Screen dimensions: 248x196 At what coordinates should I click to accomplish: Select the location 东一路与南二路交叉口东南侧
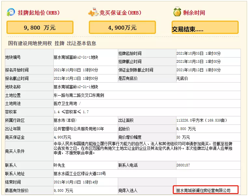point(79,95)
